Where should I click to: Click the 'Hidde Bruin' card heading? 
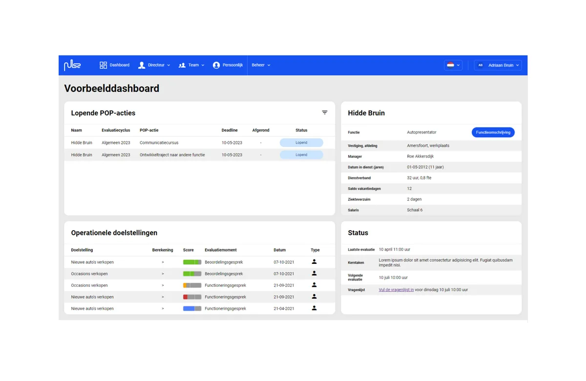click(x=366, y=113)
